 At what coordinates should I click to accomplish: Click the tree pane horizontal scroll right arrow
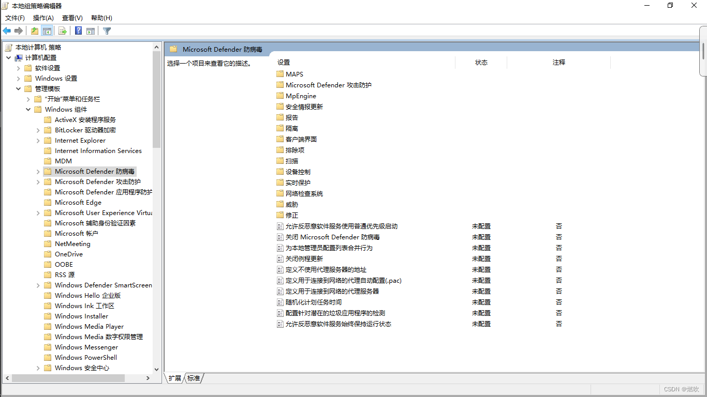tap(148, 378)
